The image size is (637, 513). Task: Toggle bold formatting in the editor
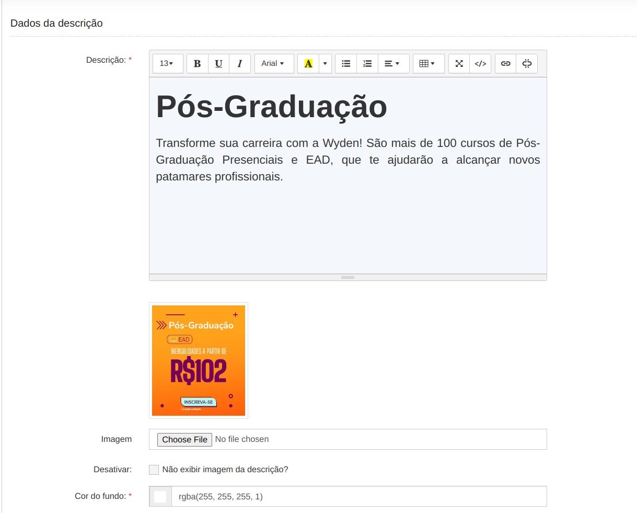click(x=197, y=63)
